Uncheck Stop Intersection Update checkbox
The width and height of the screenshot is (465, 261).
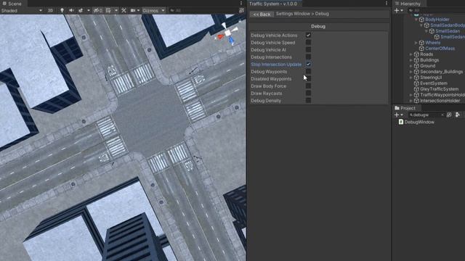click(x=308, y=65)
